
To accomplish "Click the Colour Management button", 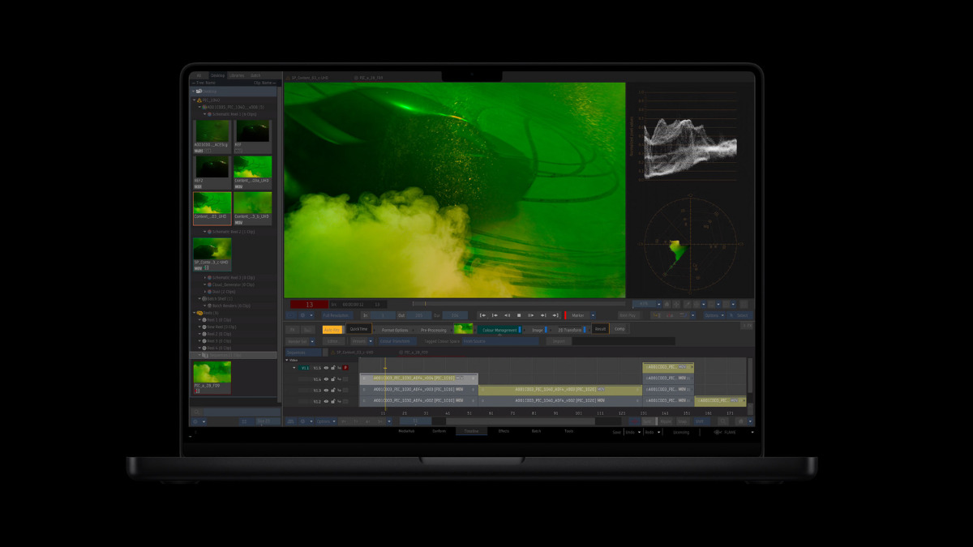I will coord(499,330).
